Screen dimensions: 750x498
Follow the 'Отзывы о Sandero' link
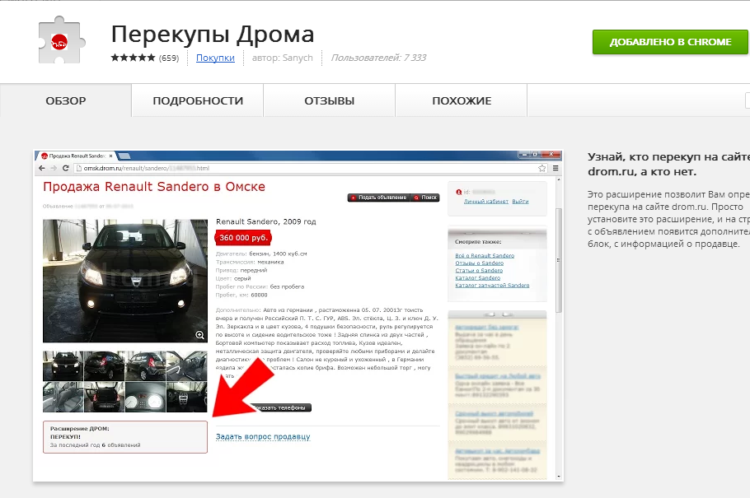pyautogui.click(x=480, y=263)
